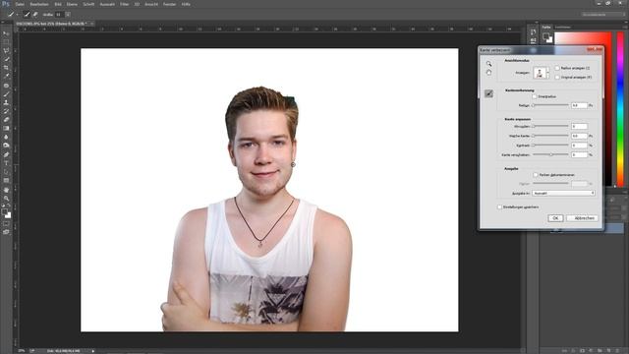The image size is (629, 354).
Task: Open Anzeigen view mode thumbnail dropdown
Action: coord(542,73)
